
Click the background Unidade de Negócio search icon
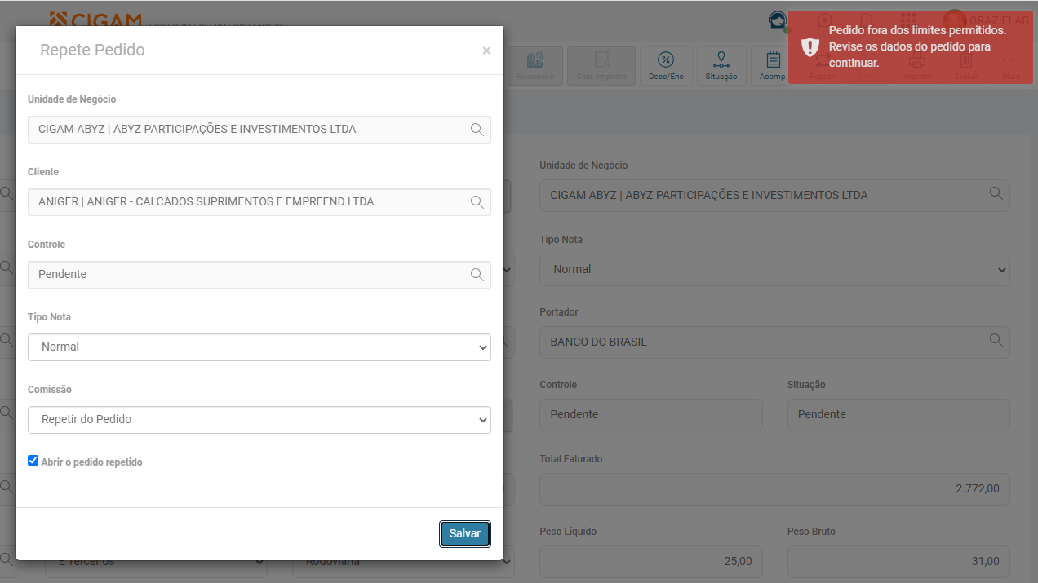996,194
